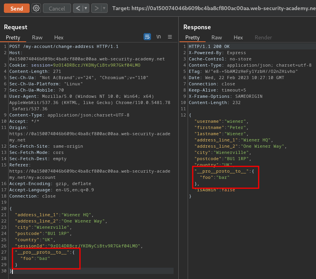Select the Request Pretty tab
This screenshot has width=316, height=279.
coord(13,37)
